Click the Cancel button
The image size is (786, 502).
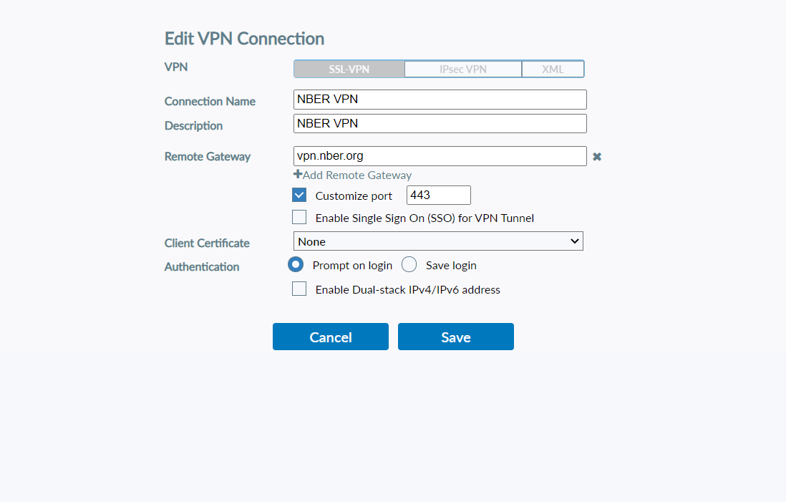(x=330, y=337)
